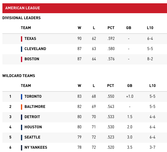Click Toronto's blue team color bar
This screenshot has width=167, height=152.
[x=22, y=97]
